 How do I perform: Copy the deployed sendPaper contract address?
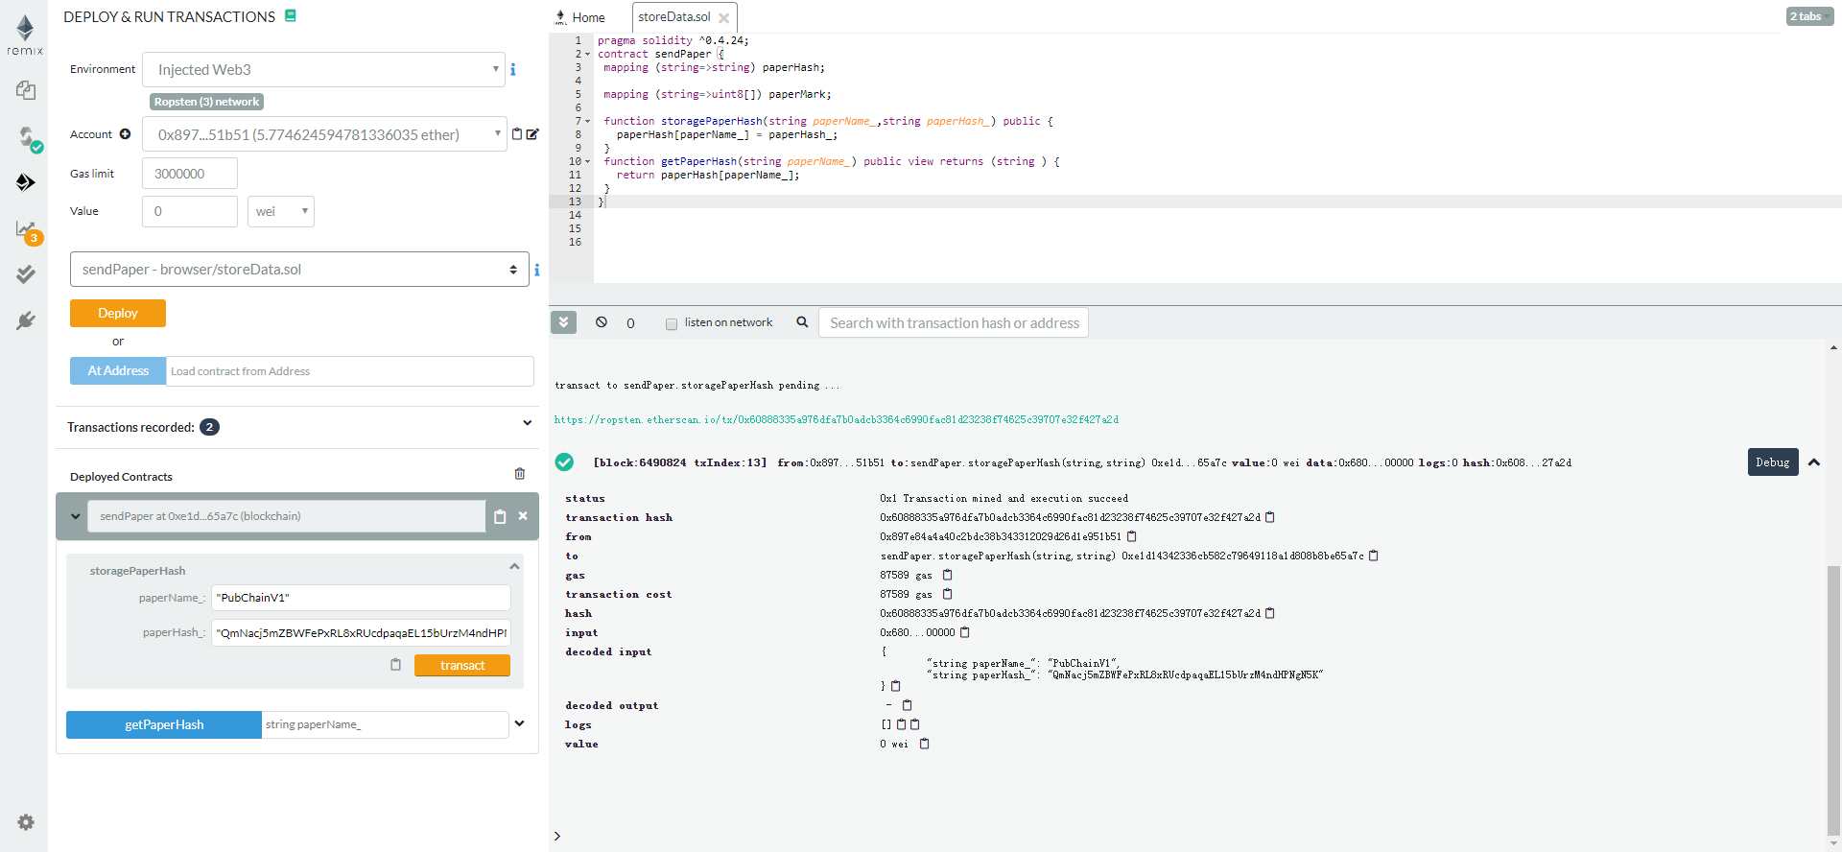(500, 516)
